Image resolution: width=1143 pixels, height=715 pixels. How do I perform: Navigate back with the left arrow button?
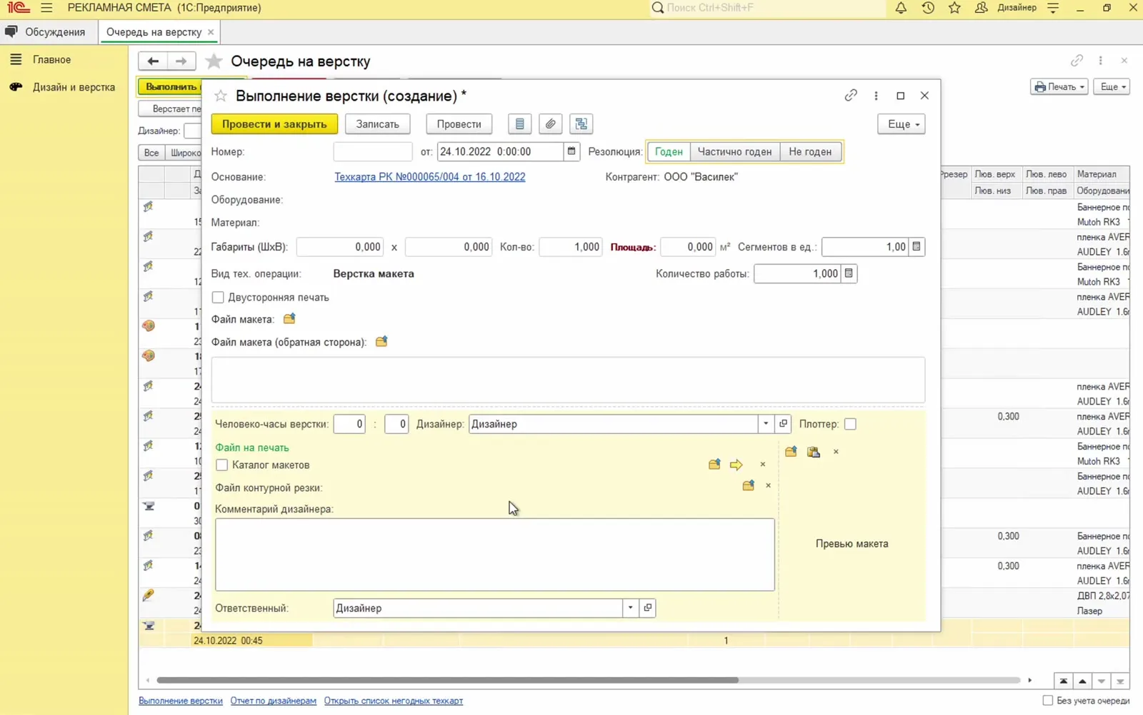[153, 61]
